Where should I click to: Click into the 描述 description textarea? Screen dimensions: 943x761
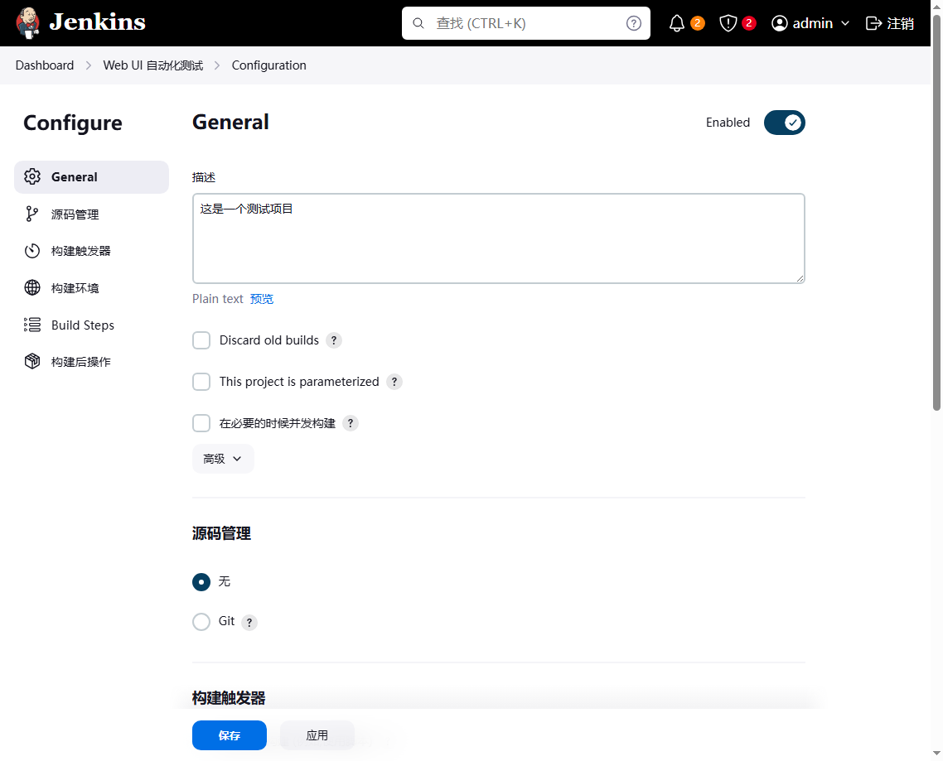[x=499, y=238]
